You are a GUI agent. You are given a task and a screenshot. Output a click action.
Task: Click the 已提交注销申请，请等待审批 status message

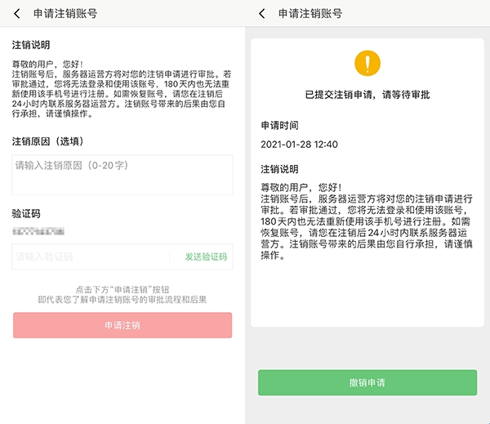click(367, 95)
